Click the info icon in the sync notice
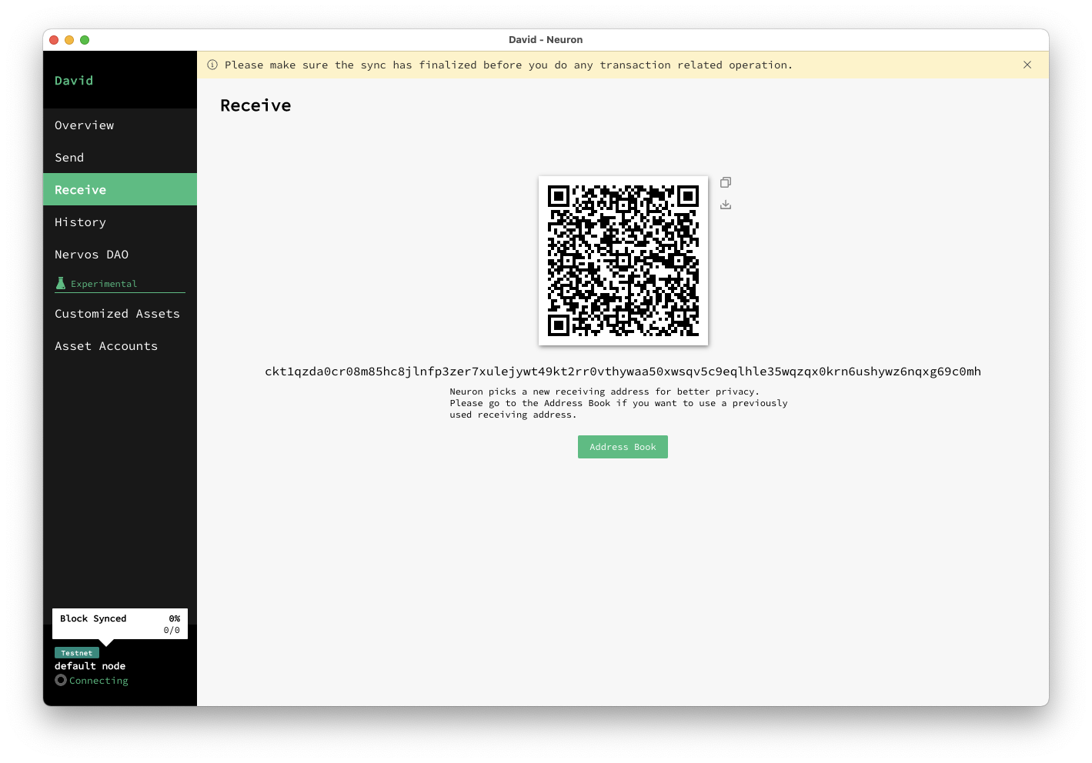The width and height of the screenshot is (1092, 763). click(212, 65)
